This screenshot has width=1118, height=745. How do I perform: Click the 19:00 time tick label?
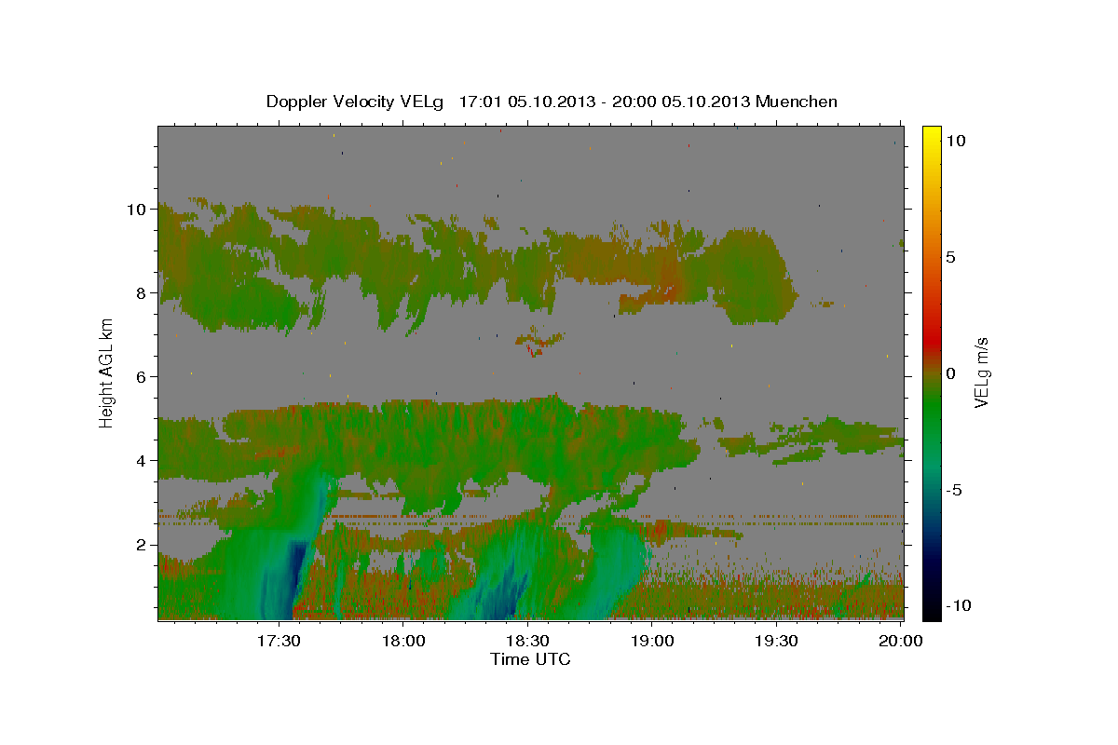coord(652,642)
